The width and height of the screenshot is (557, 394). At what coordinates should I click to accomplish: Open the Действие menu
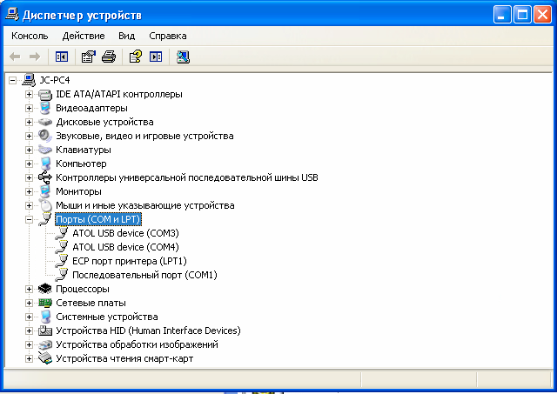(84, 36)
